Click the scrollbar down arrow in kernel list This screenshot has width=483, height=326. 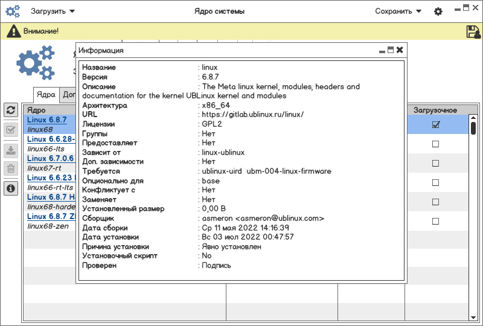click(x=473, y=316)
